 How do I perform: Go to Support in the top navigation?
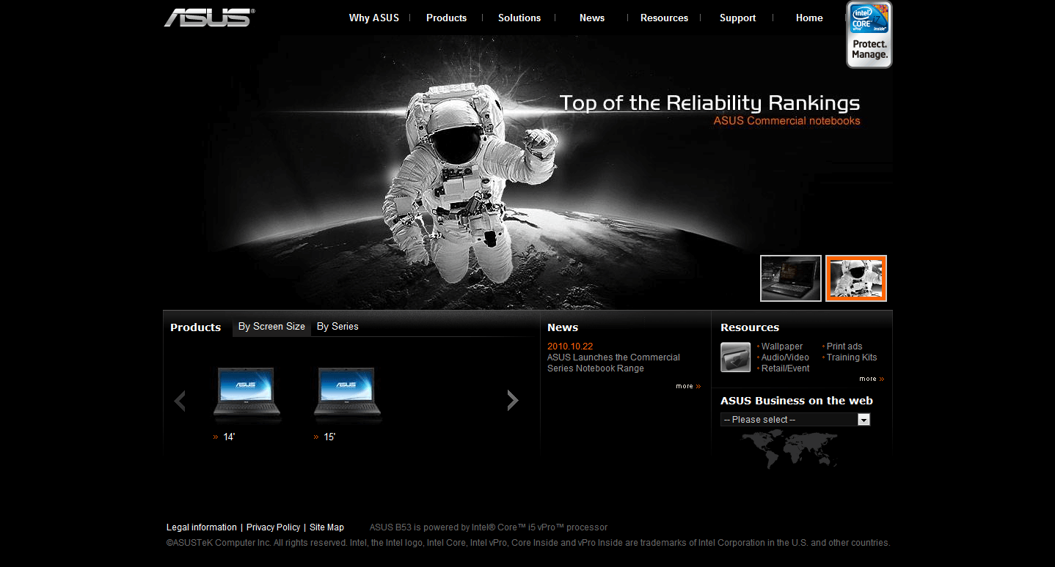pos(737,18)
